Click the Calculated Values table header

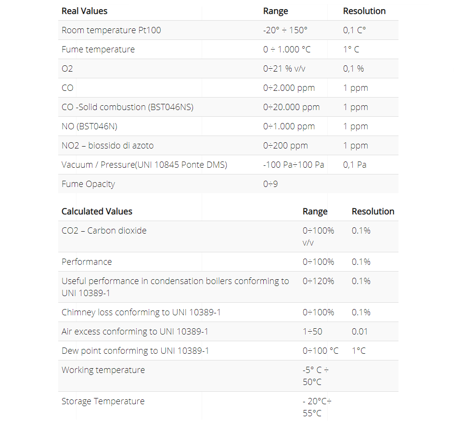pyautogui.click(x=97, y=211)
